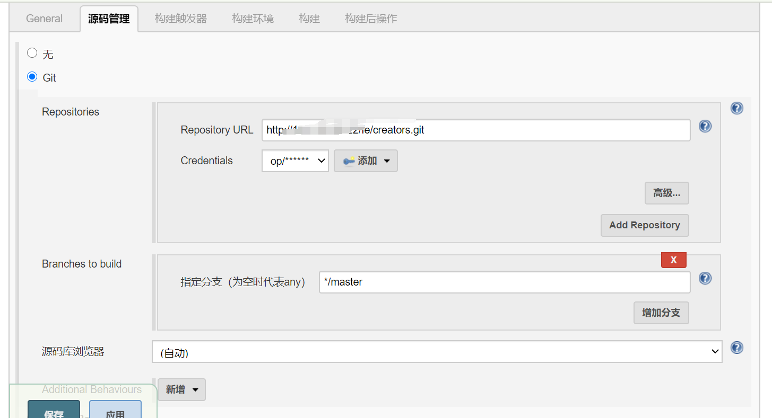Switch to the 源码管理 tab
Screen dimensions: 772x418
coord(109,19)
